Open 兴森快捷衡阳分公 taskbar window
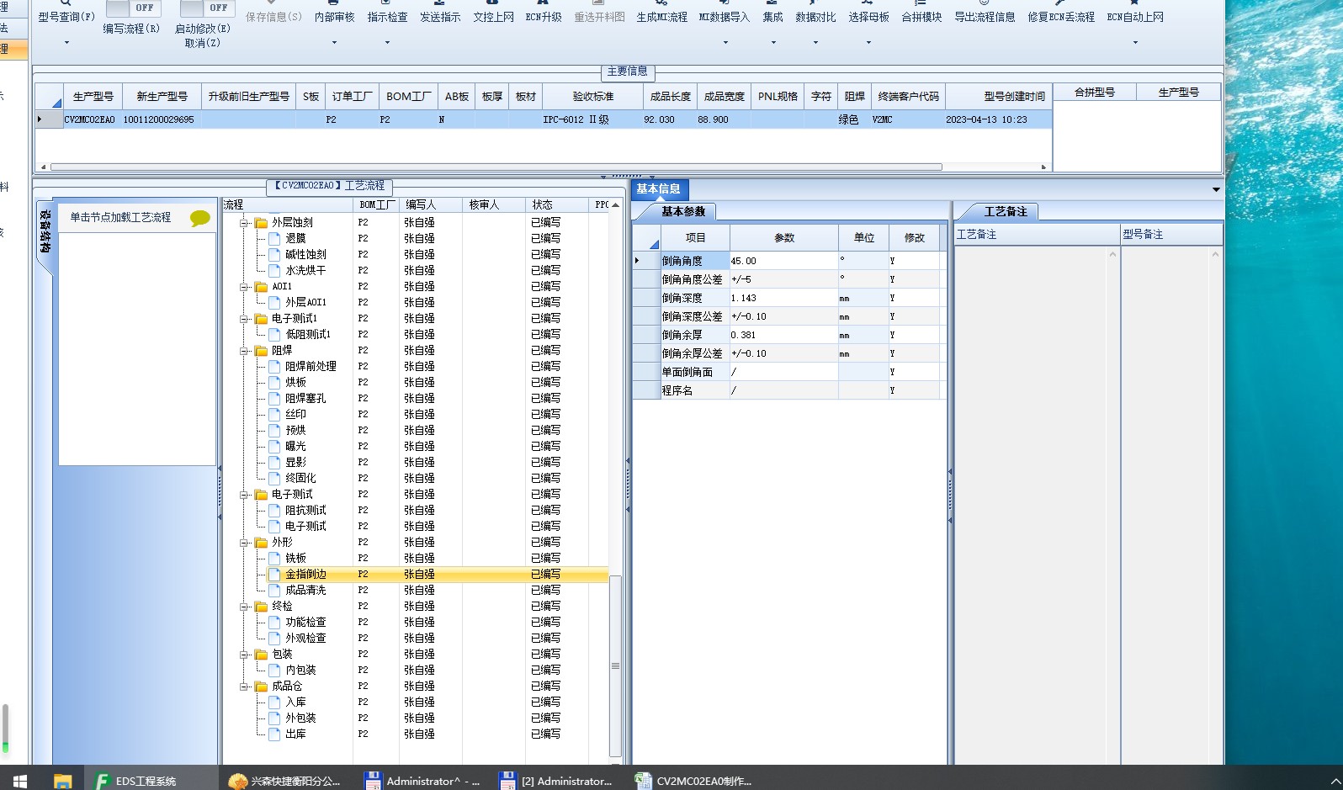The height and width of the screenshot is (790, 1343). 284,780
